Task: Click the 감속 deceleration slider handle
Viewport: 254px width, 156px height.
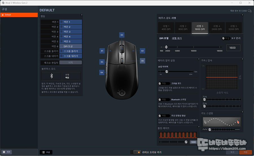Action: [x=204, y=106]
